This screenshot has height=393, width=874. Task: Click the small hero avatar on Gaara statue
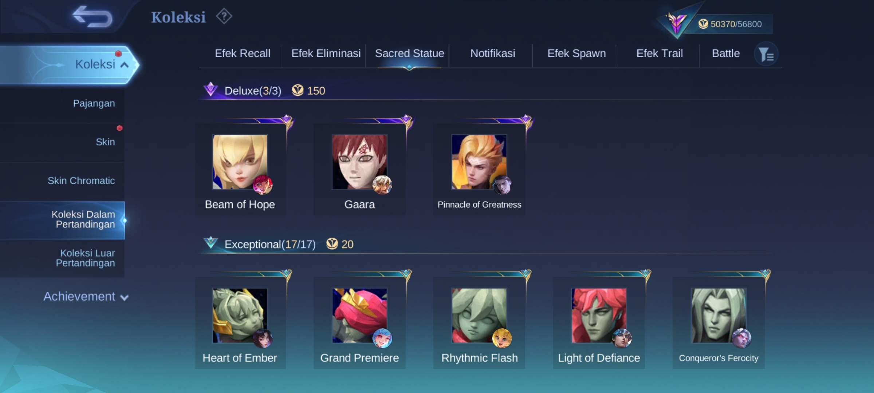(382, 184)
